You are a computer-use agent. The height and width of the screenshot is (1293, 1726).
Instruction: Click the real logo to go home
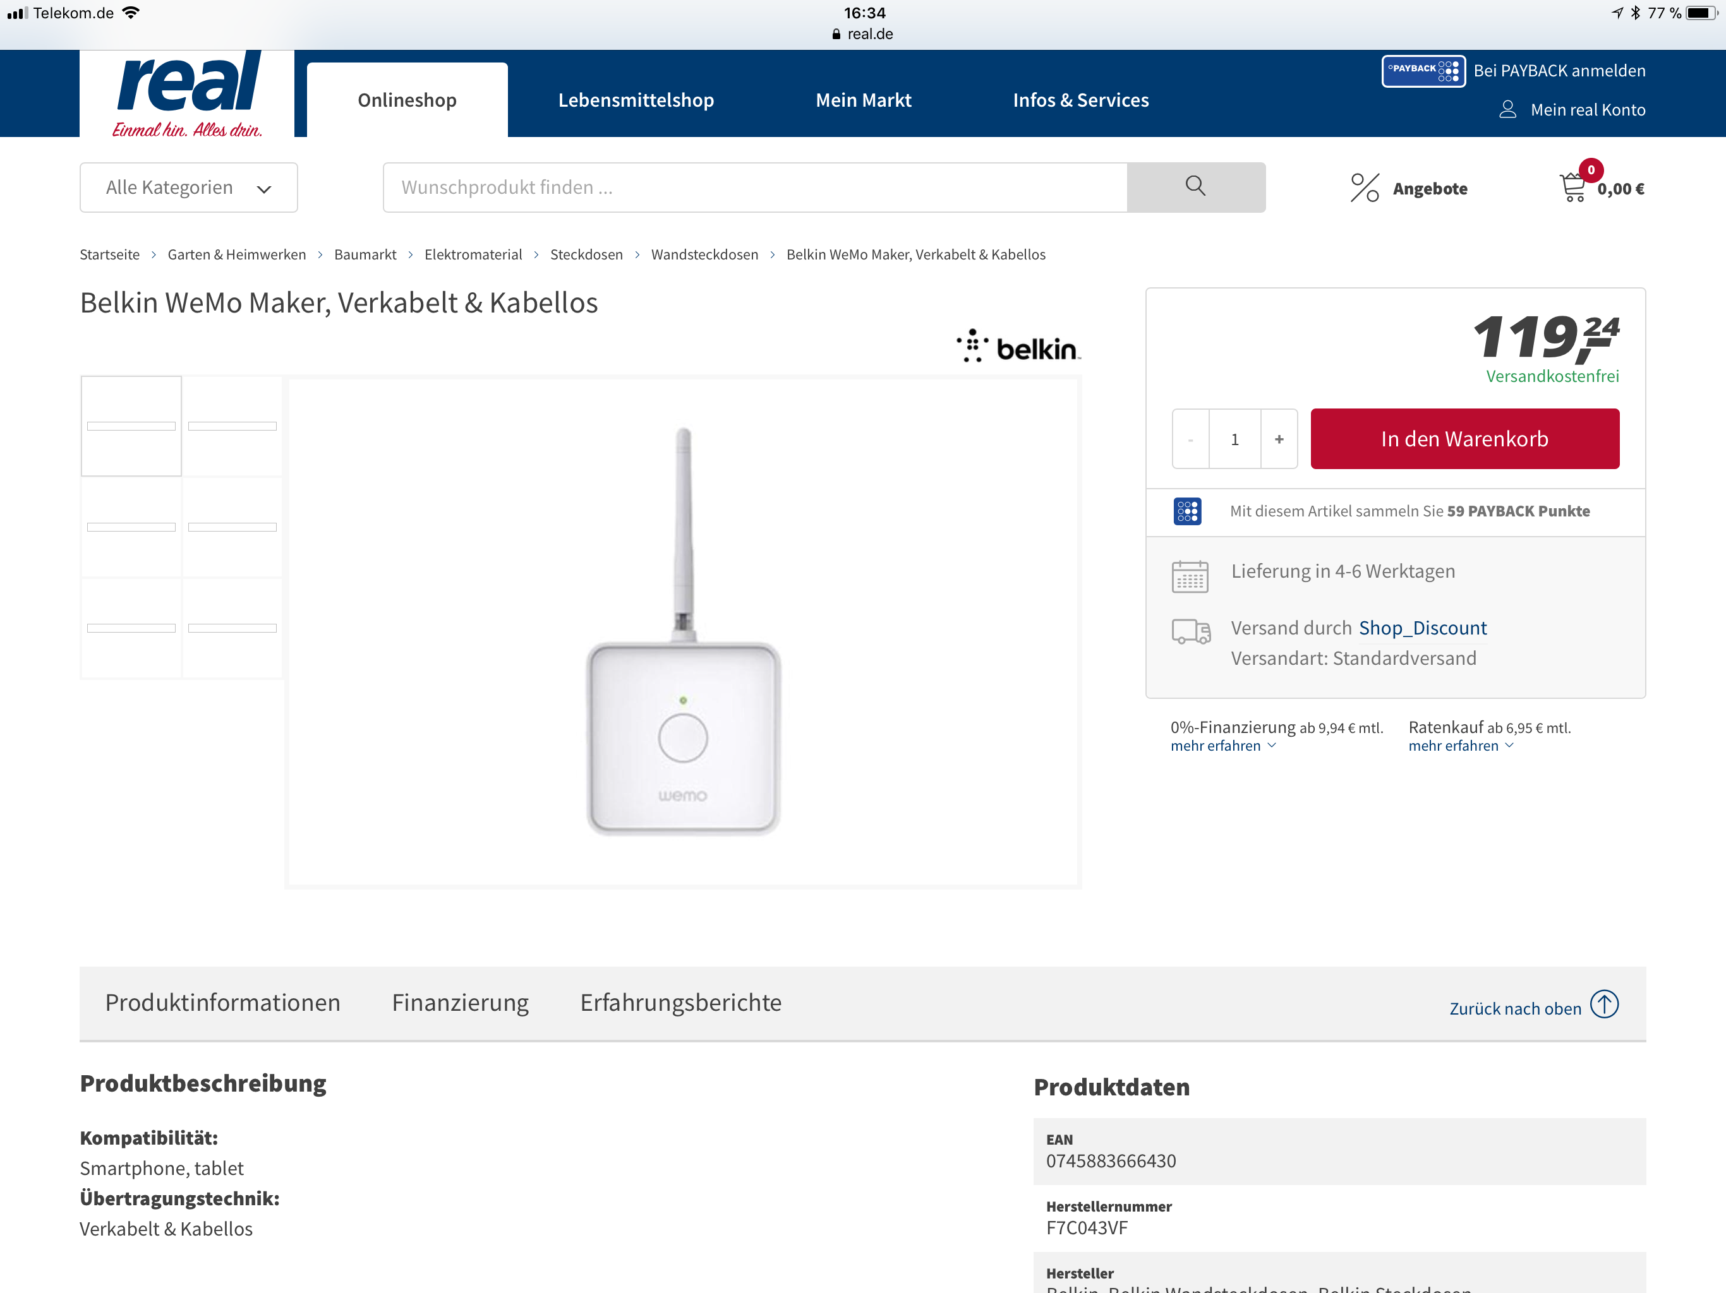coord(187,93)
